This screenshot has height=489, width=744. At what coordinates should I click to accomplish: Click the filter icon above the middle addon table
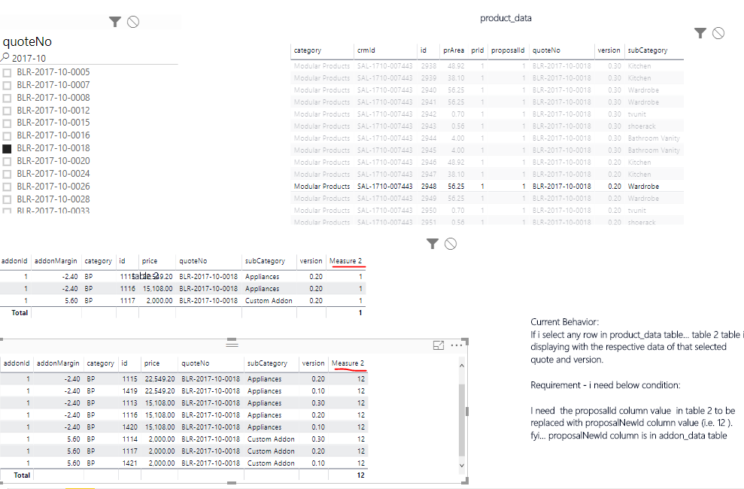coord(433,244)
